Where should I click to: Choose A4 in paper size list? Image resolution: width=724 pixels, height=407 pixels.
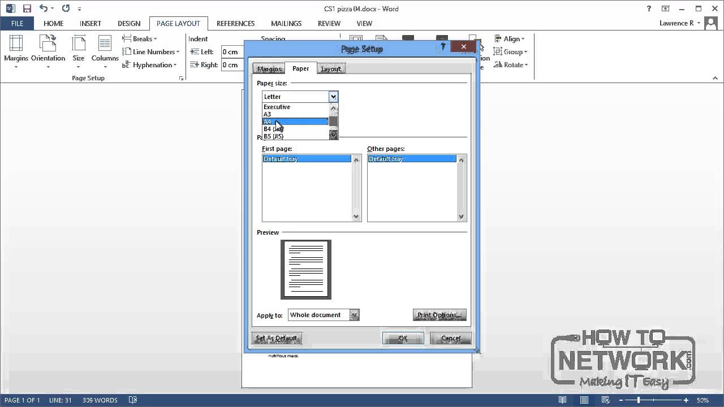point(295,122)
